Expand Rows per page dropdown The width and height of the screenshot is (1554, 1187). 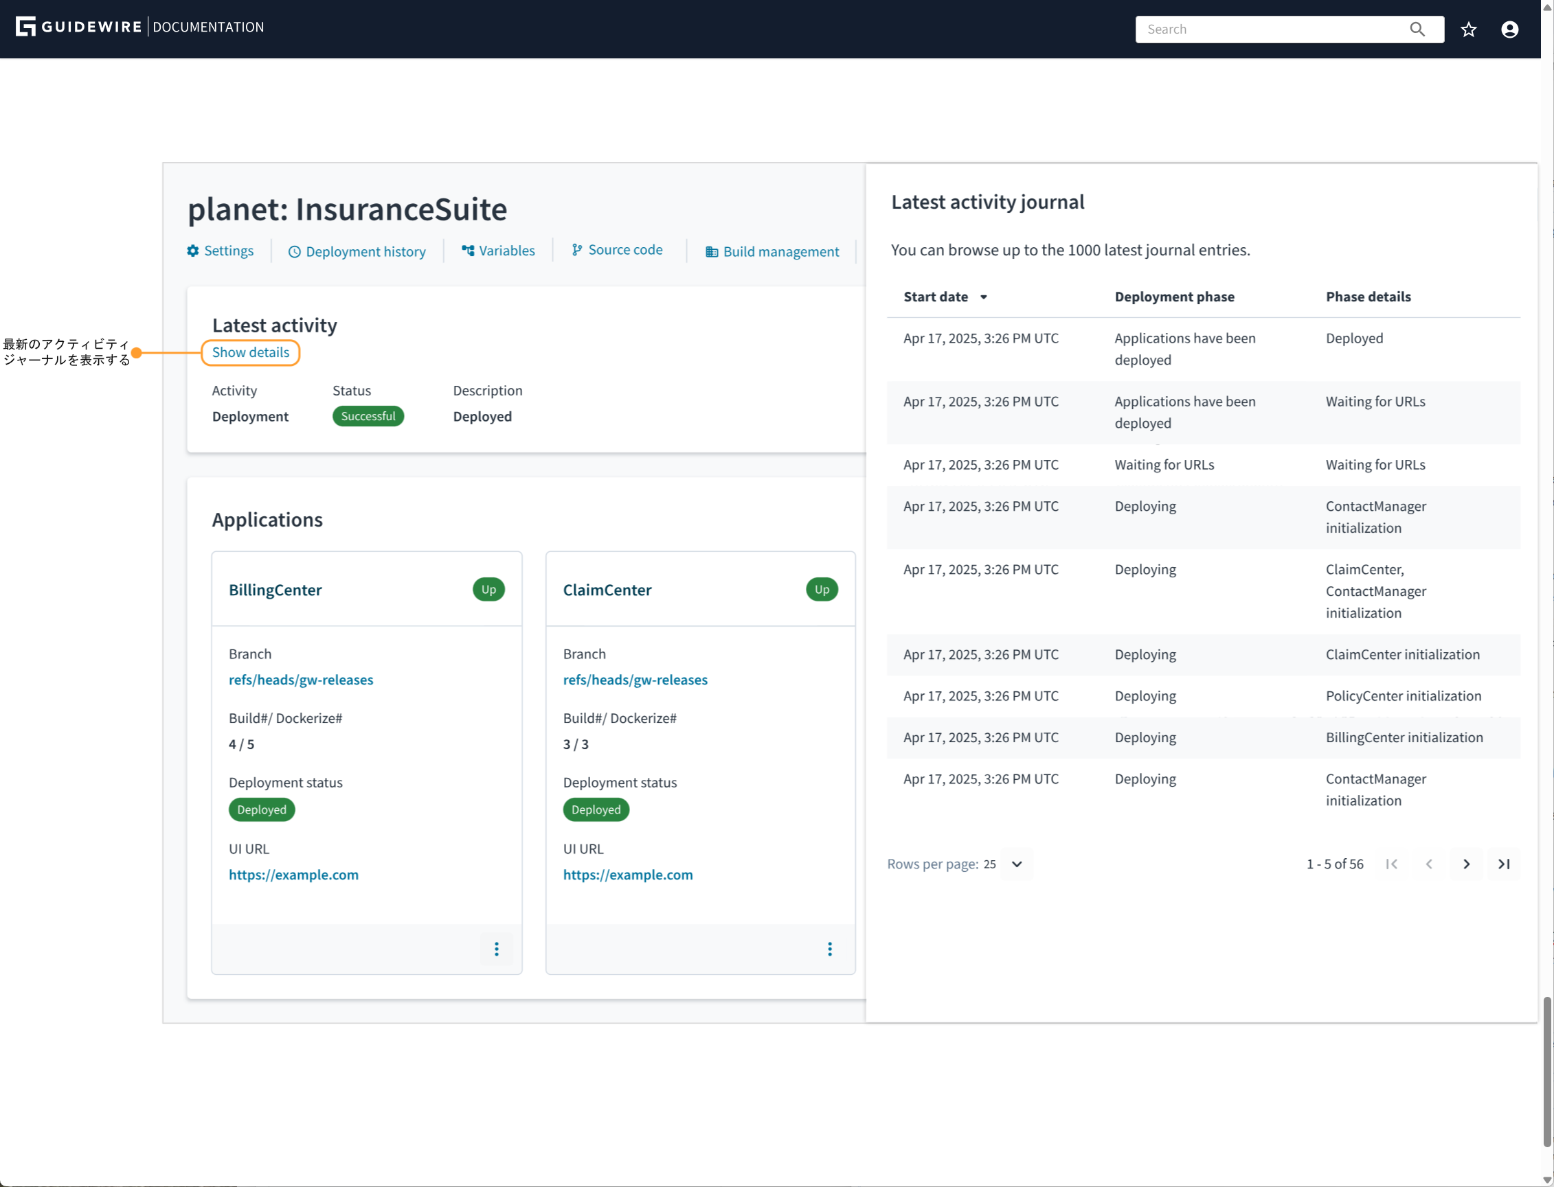click(x=1016, y=864)
